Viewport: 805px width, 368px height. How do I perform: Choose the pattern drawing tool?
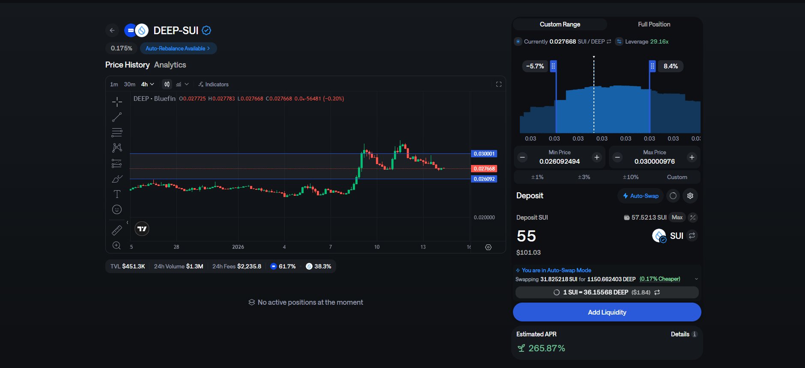(x=117, y=148)
